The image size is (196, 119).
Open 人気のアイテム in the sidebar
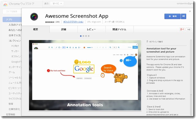pyautogui.click(x=15, y=25)
